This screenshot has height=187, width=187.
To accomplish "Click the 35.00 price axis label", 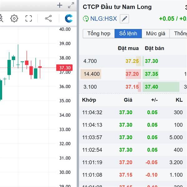I will click(x=65, y=101).
